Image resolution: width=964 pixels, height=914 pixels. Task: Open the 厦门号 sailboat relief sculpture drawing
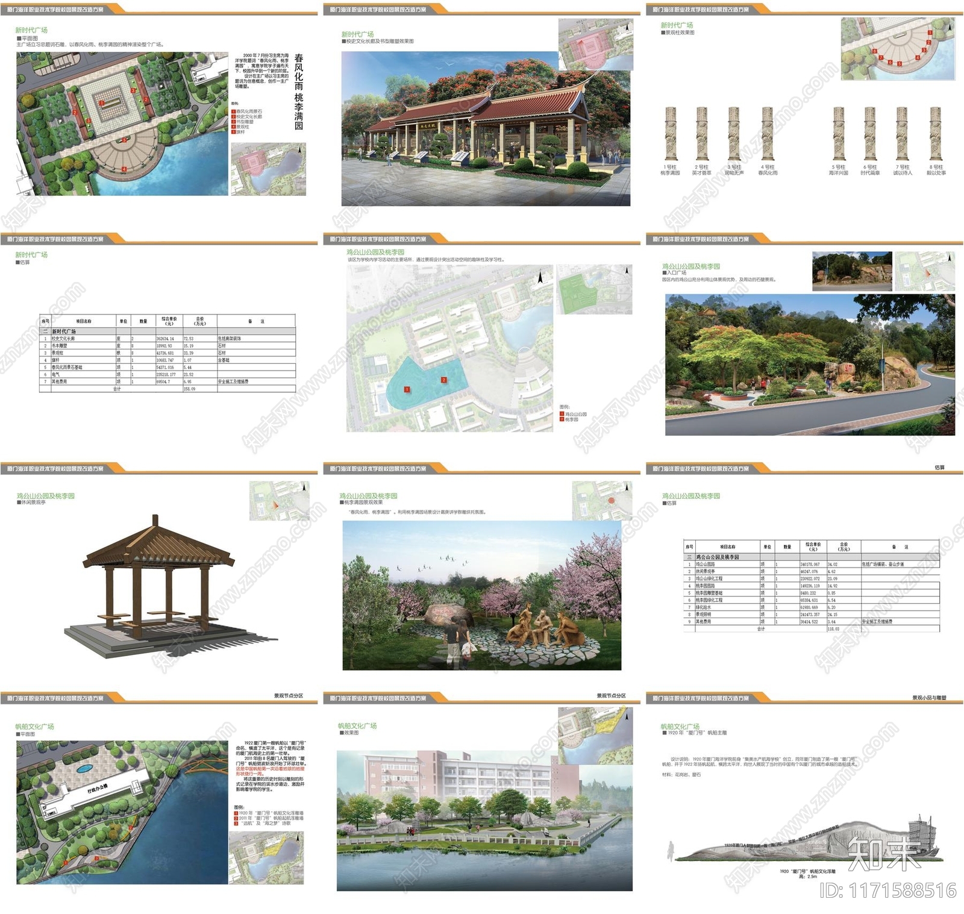(x=807, y=838)
